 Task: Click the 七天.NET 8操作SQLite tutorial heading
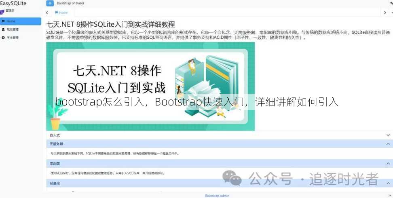tap(110, 24)
